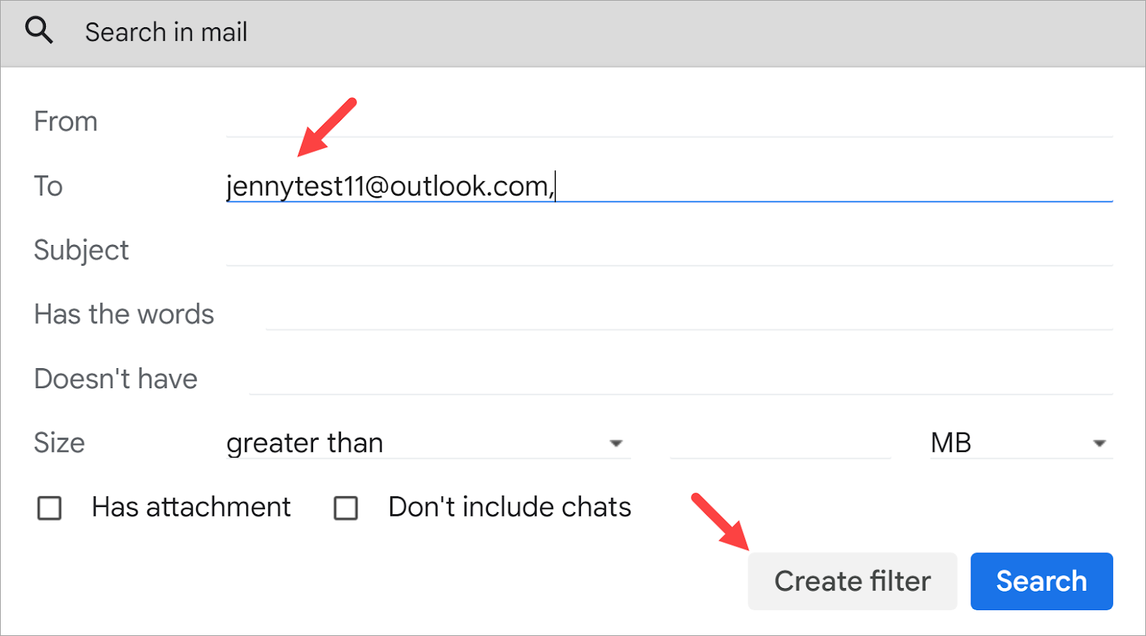The image size is (1146, 636).
Task: Enable the Has attachment checkbox
Action: coord(49,509)
